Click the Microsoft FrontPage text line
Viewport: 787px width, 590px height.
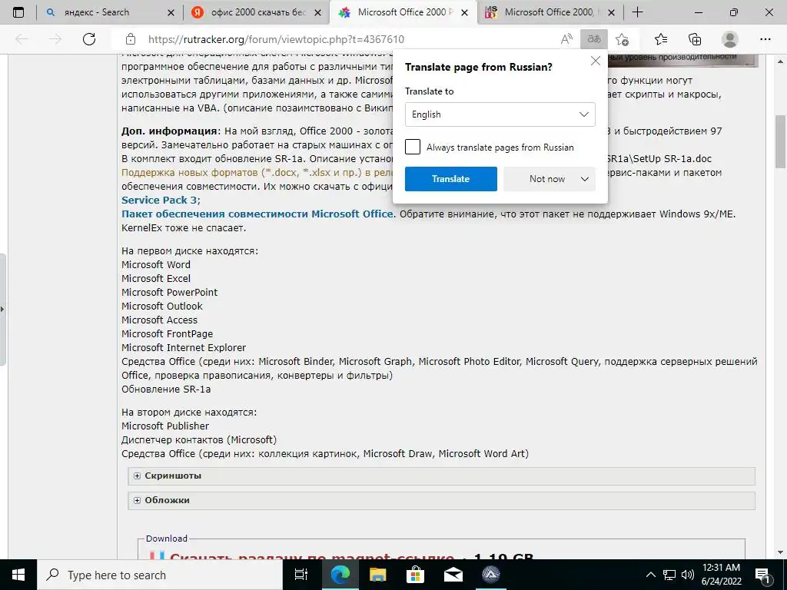tap(167, 333)
